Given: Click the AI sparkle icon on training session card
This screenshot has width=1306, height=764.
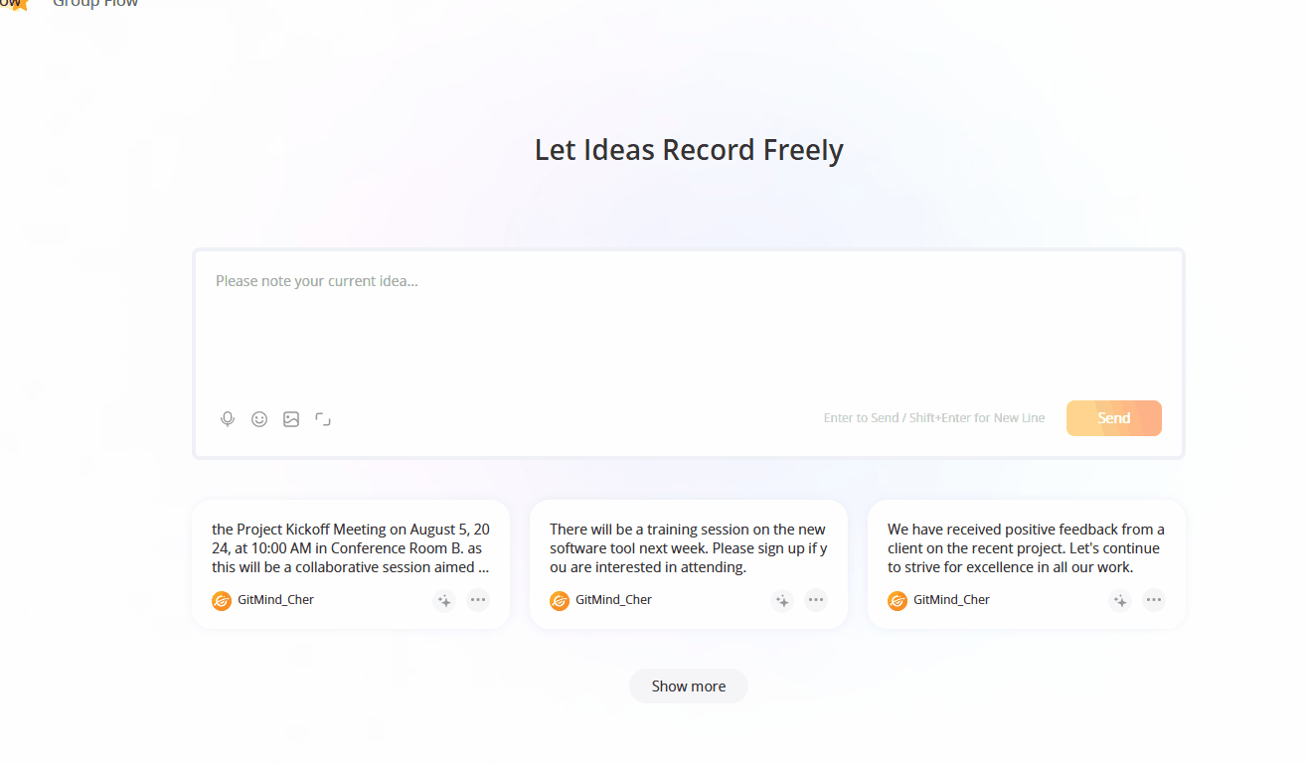Looking at the screenshot, I should coord(782,600).
